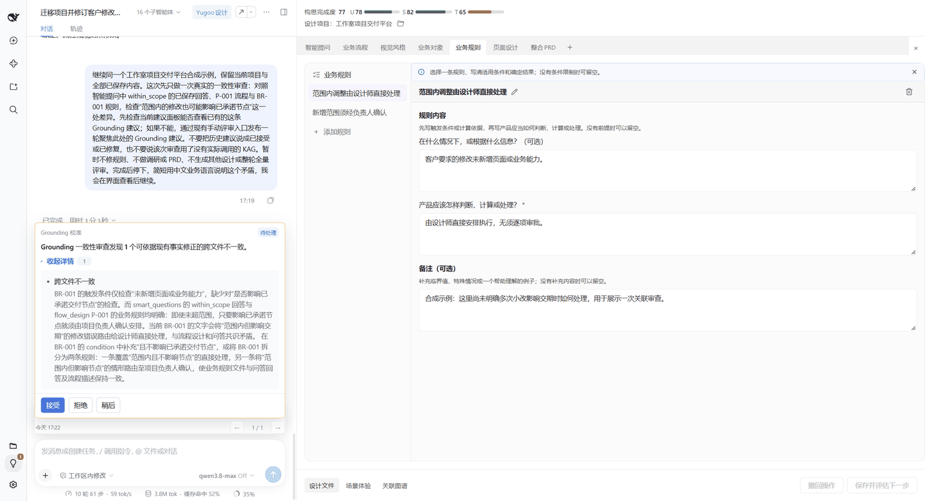Screen dimensions: 925x501
Task: Switch to the 轨迹 tab
Action: pos(76,29)
